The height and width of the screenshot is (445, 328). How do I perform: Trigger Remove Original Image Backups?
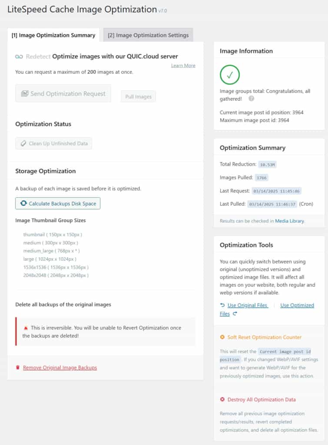[60, 368]
